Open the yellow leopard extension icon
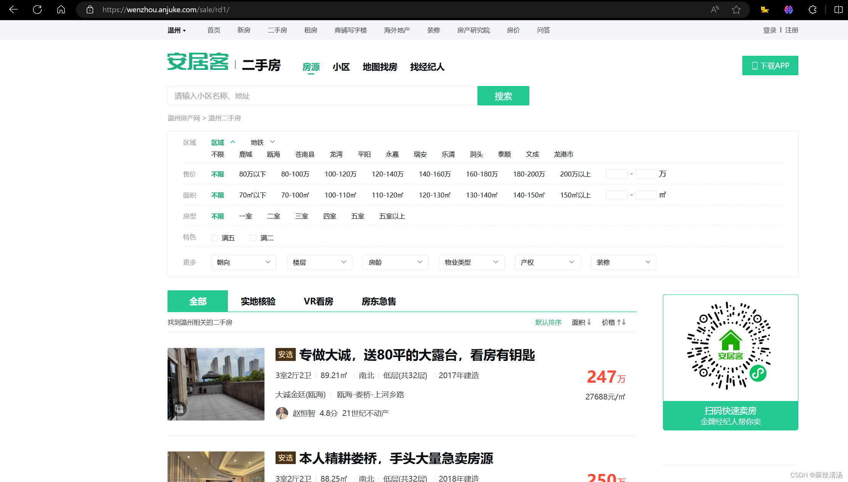Viewport: 848px width, 482px height. pos(764,10)
